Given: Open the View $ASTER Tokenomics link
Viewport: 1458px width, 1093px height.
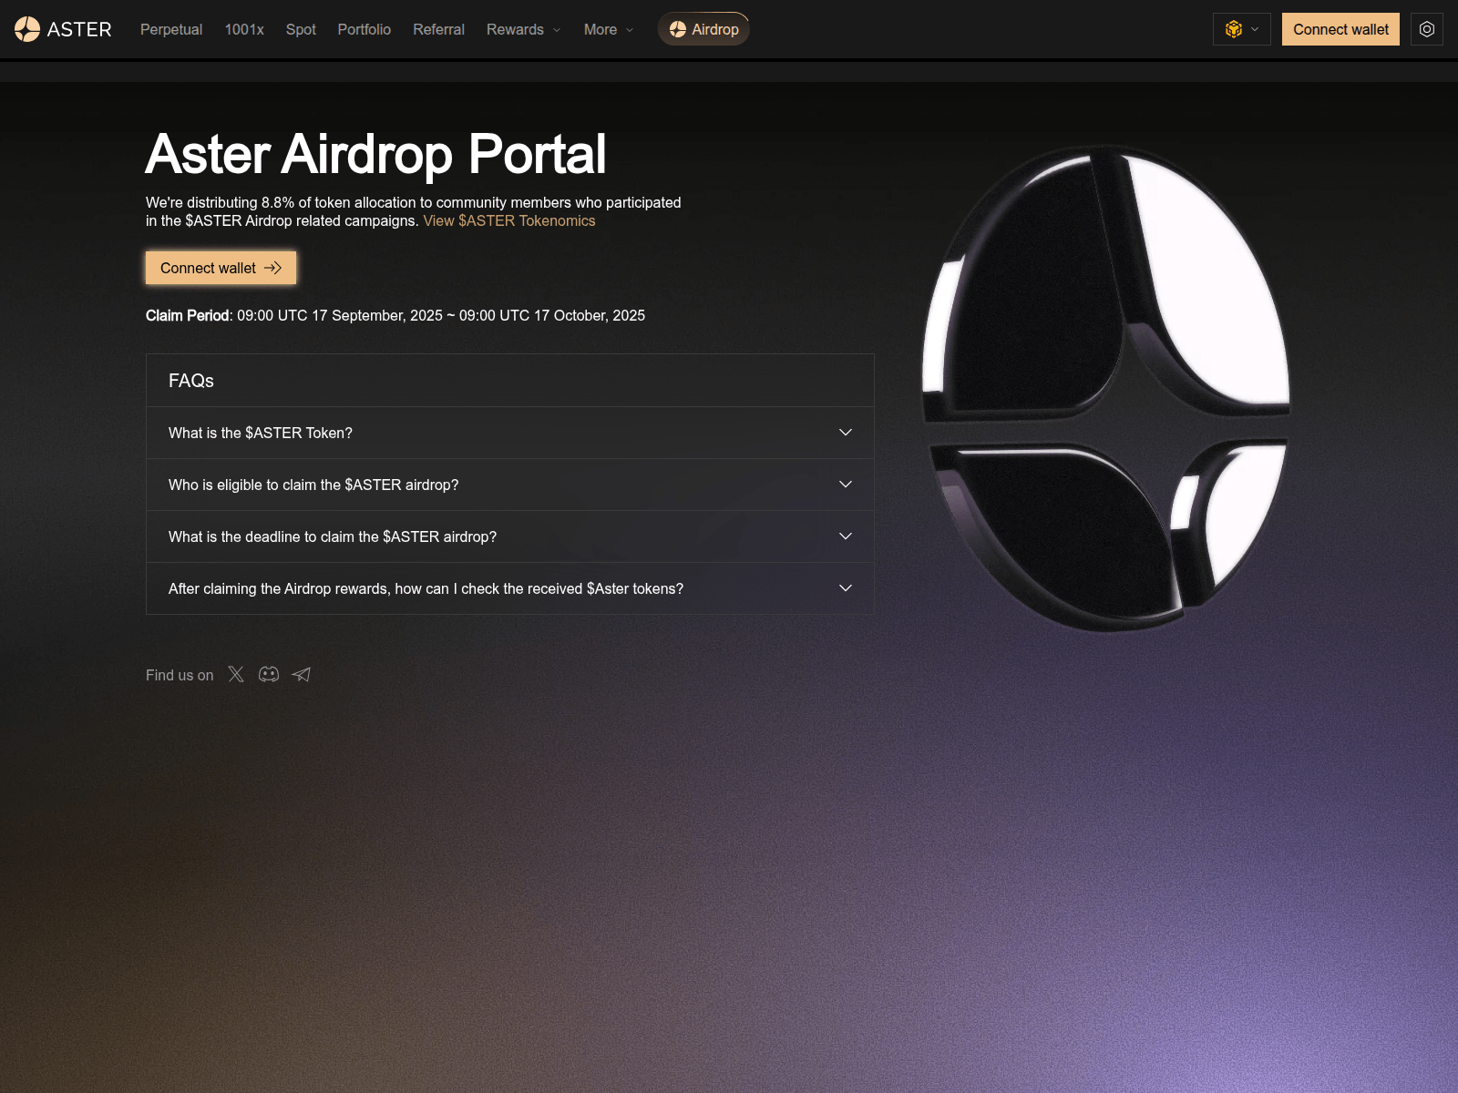Looking at the screenshot, I should coord(508,220).
